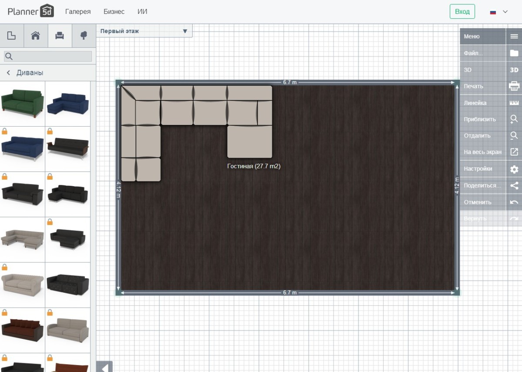Click the zoom in magnifier icon
This screenshot has height=372, width=522.
click(x=514, y=119)
